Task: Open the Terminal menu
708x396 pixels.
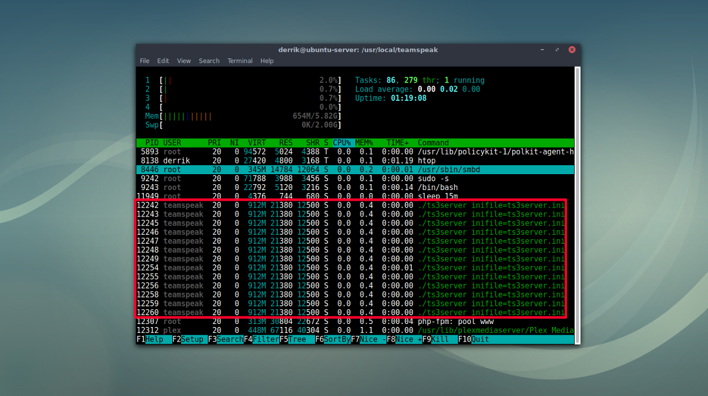Action: pyautogui.click(x=240, y=61)
